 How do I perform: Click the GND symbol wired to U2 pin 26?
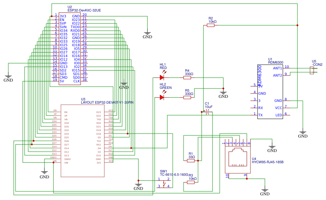tap(124, 85)
